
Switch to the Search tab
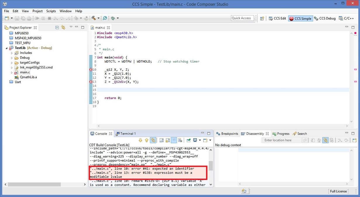[300, 134]
